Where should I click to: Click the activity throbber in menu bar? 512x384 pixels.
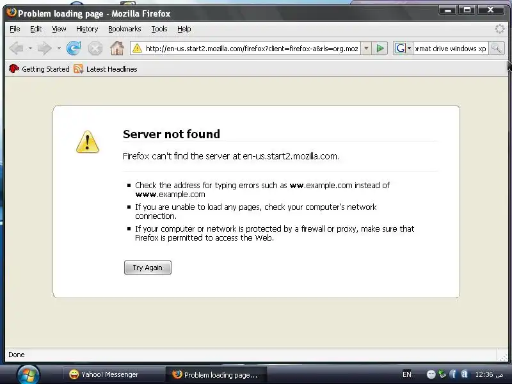click(x=500, y=29)
